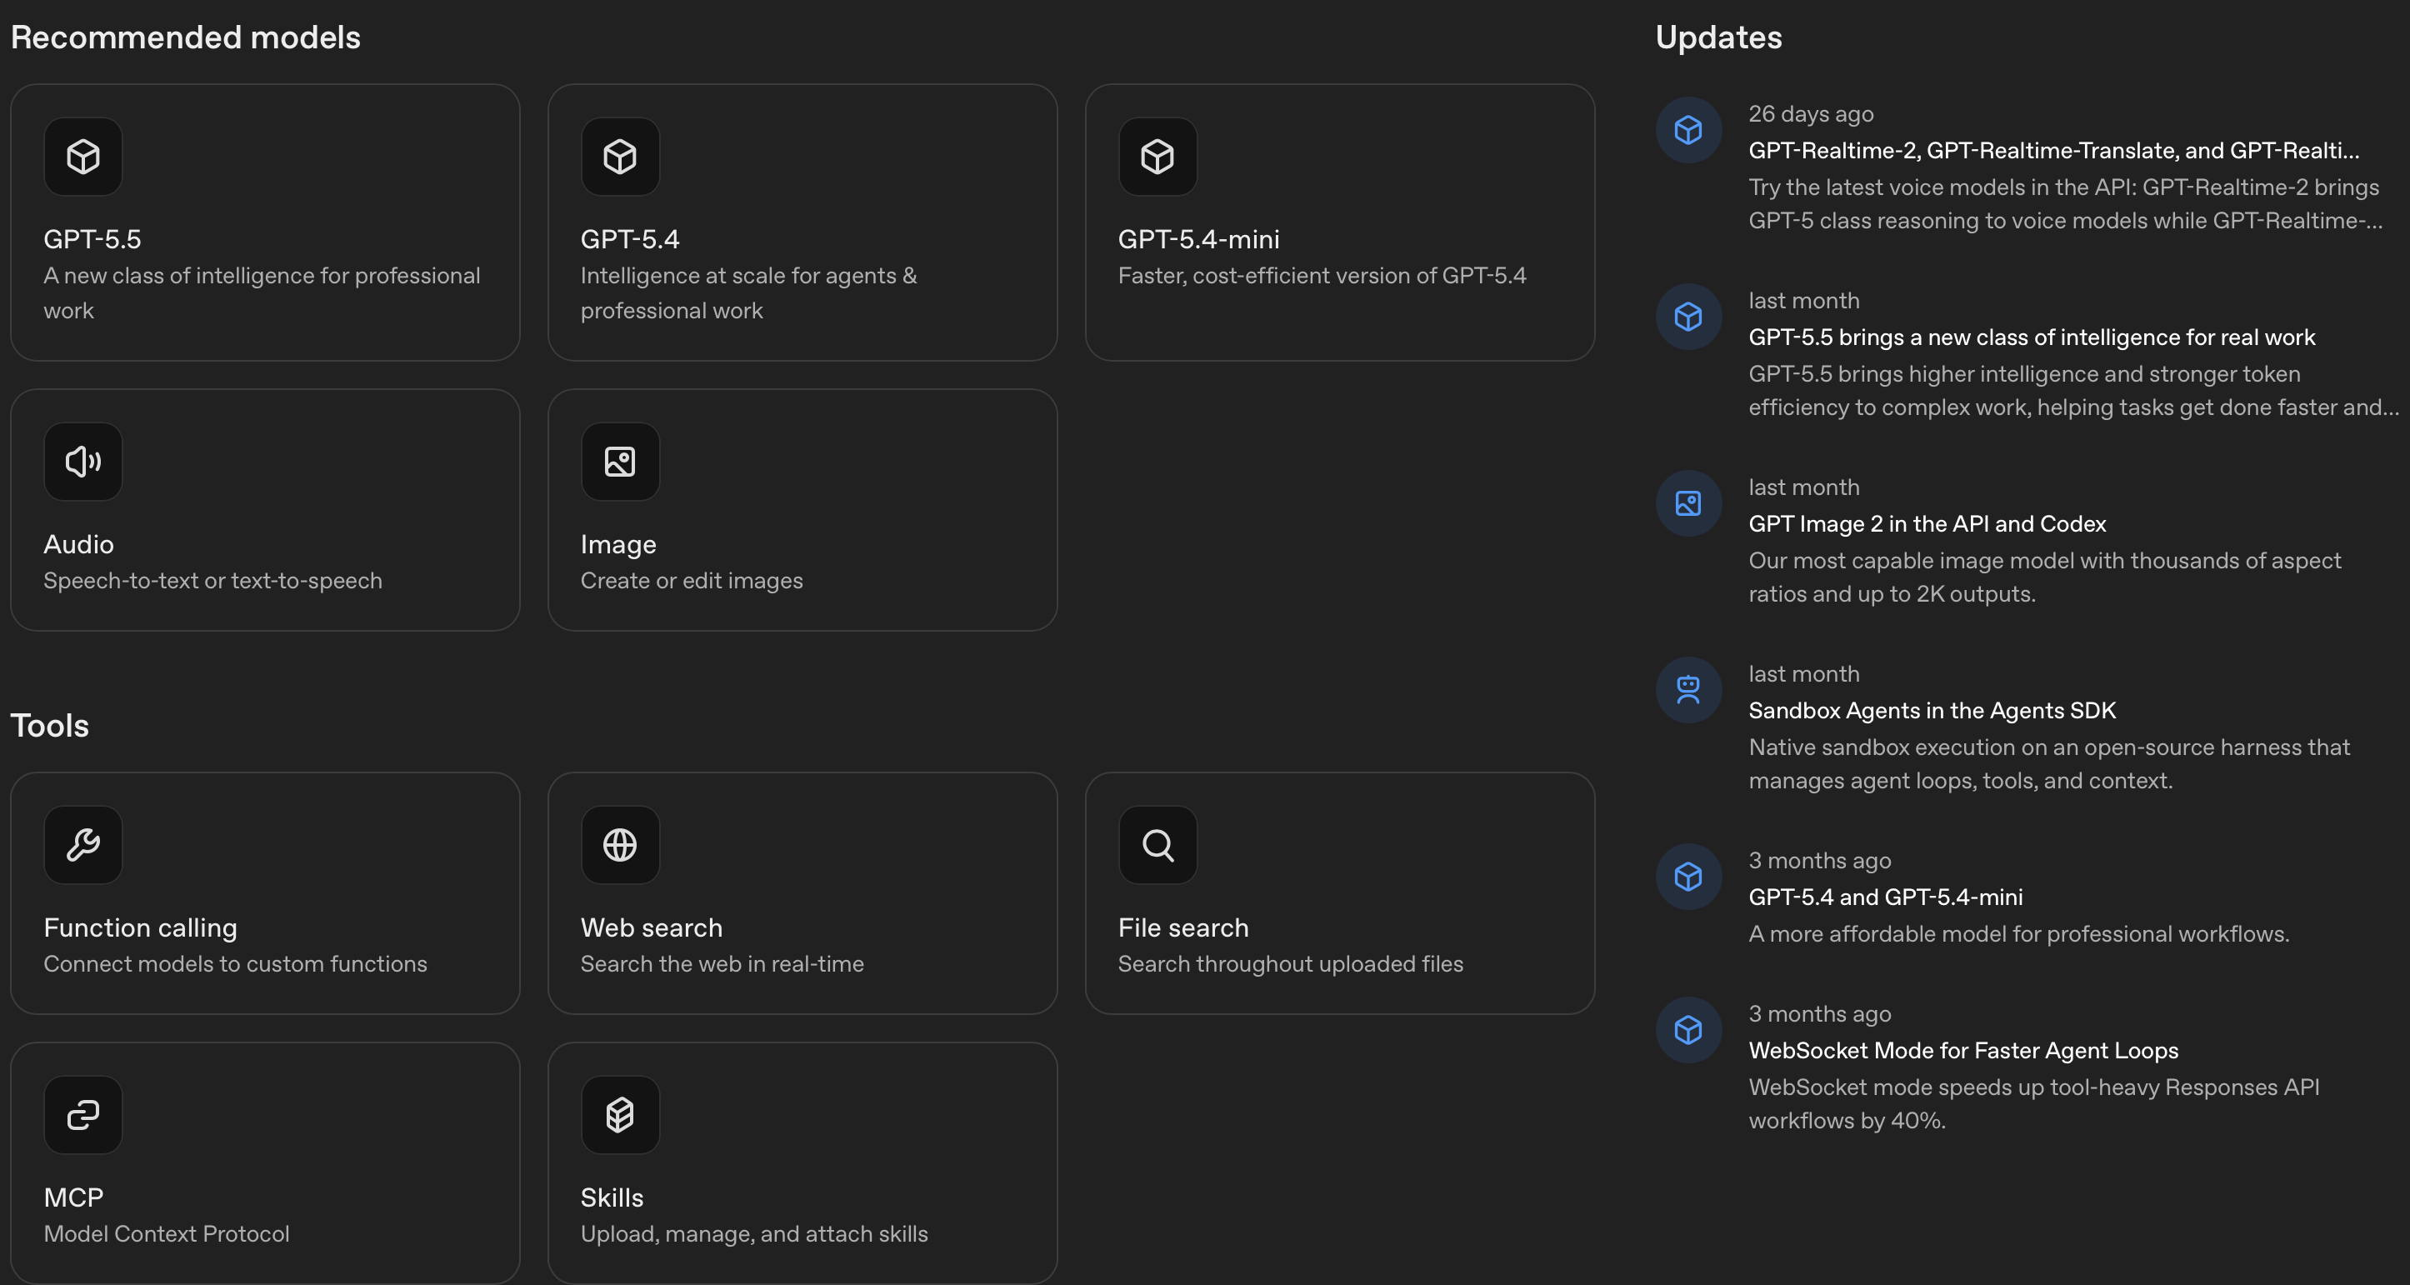Viewport: 2410px width, 1285px height.
Task: Click 'A more affordable model for professional workflows.' text
Action: click(x=2019, y=934)
